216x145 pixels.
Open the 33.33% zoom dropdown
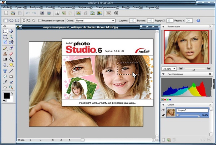pyautogui.click(x=169, y=68)
